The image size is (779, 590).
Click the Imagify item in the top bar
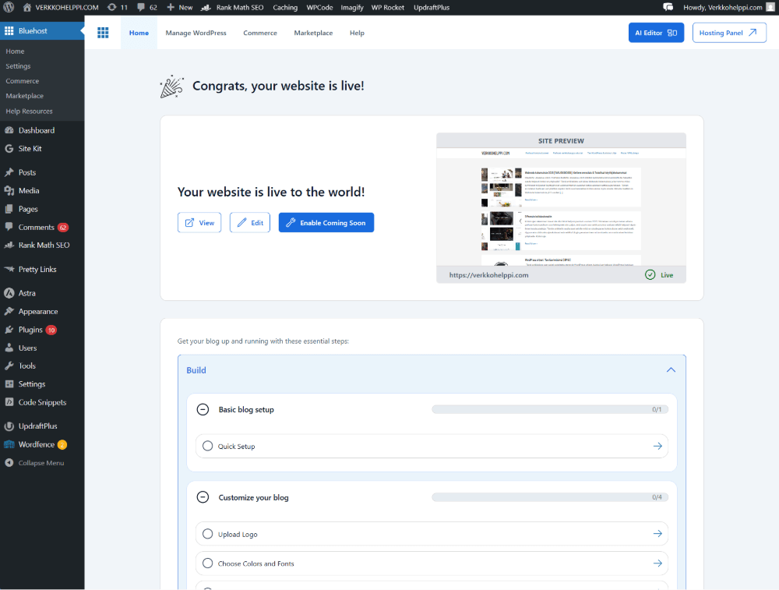351,6
